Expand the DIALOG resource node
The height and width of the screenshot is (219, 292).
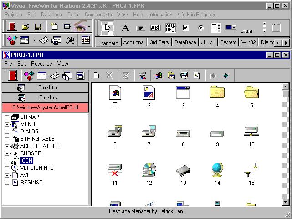[7, 132]
